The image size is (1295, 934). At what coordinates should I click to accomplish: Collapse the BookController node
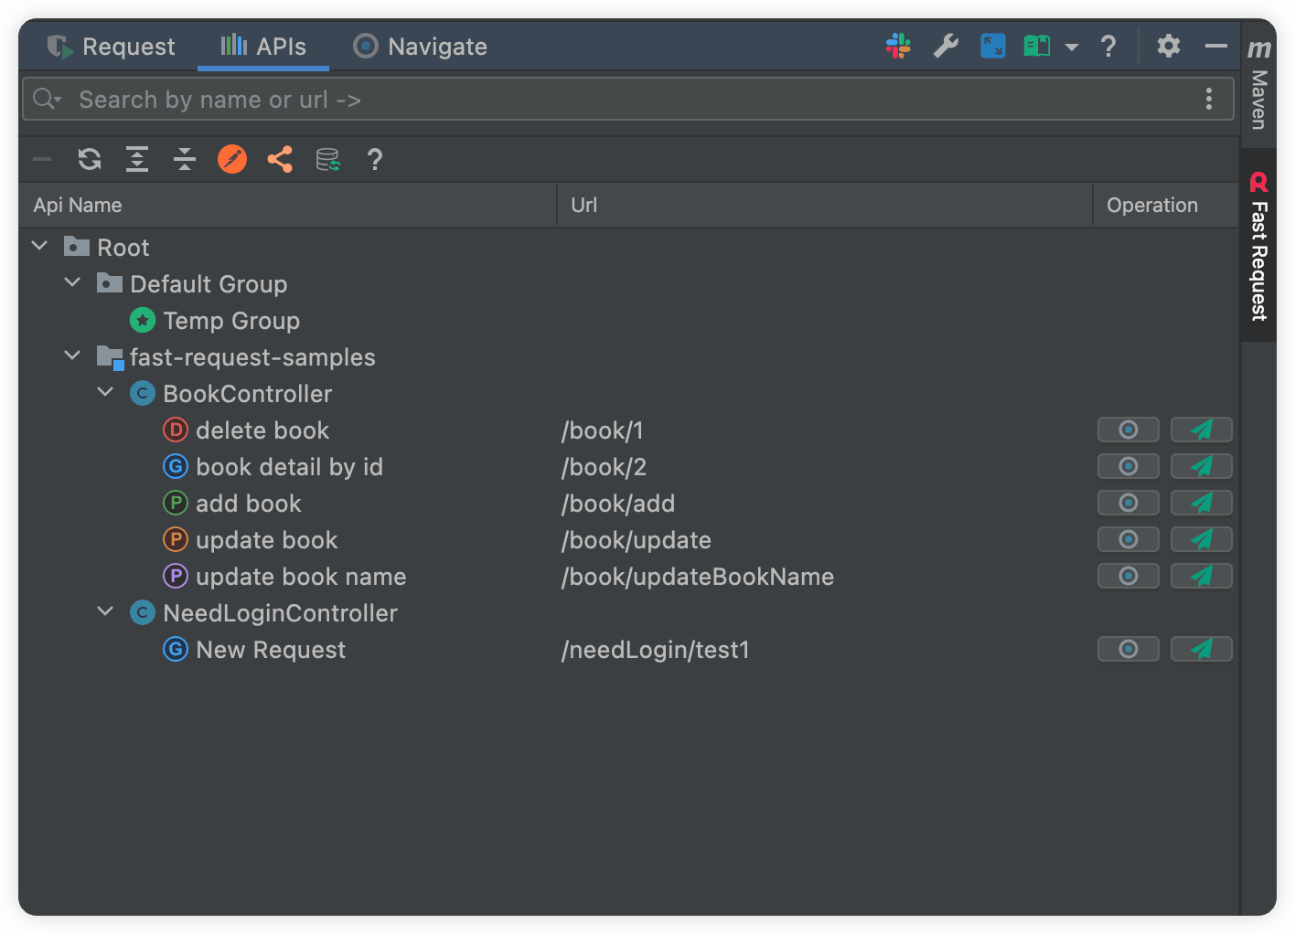point(105,392)
